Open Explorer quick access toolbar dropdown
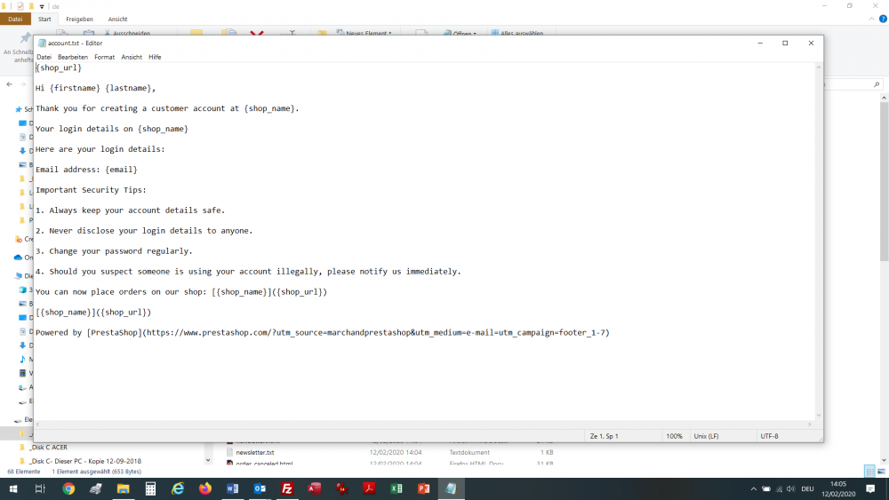Viewport: 889px width, 500px height. point(42,6)
